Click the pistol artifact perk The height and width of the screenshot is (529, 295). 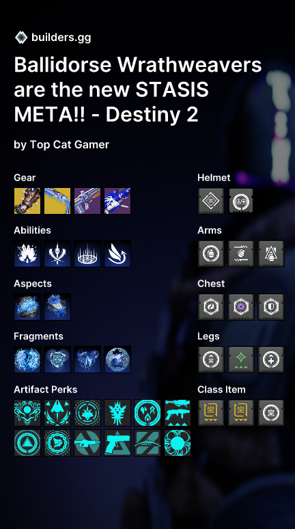click(x=117, y=443)
